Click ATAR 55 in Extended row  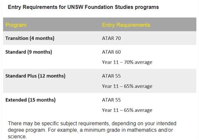click(x=111, y=100)
